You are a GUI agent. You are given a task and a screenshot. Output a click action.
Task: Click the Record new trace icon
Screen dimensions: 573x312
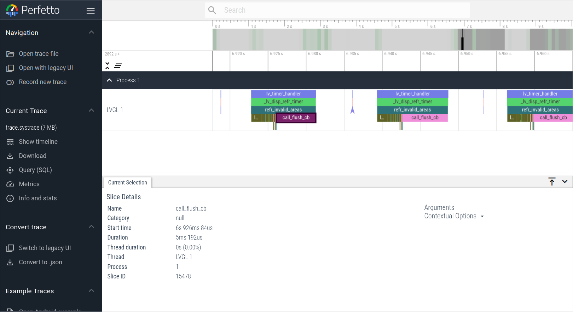10,82
